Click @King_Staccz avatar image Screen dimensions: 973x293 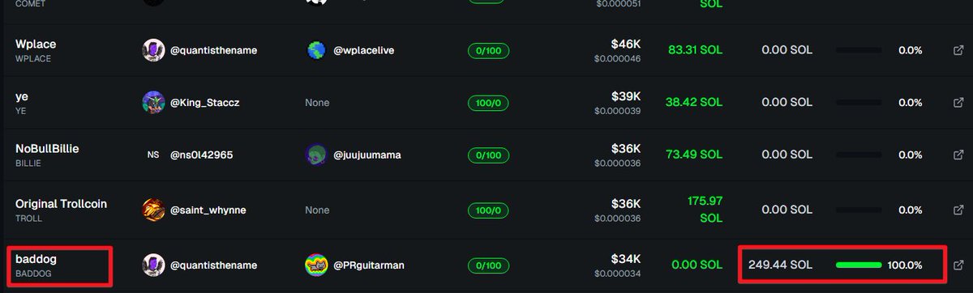[153, 103]
